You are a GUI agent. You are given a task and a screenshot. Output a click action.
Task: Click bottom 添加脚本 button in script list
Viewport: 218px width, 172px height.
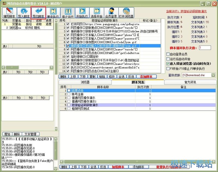(x=138, y=167)
